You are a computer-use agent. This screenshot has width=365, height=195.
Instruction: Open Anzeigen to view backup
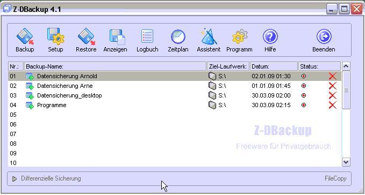[115, 40]
